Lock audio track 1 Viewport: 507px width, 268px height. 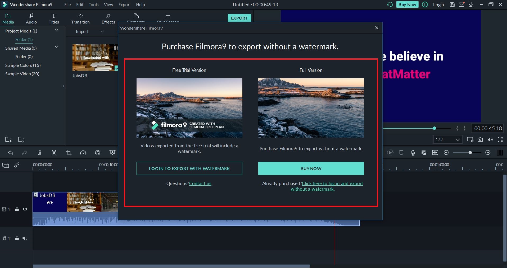pyautogui.click(x=17, y=238)
